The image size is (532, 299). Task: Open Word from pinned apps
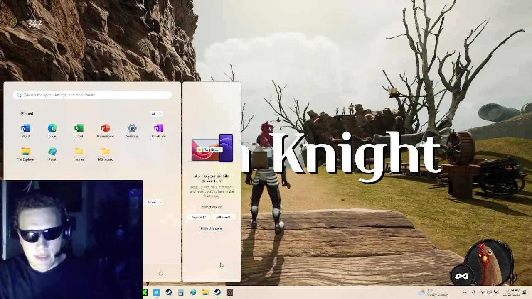click(25, 130)
